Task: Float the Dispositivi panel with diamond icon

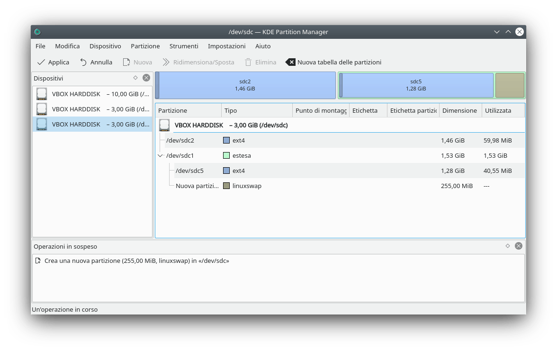Action: (135, 78)
